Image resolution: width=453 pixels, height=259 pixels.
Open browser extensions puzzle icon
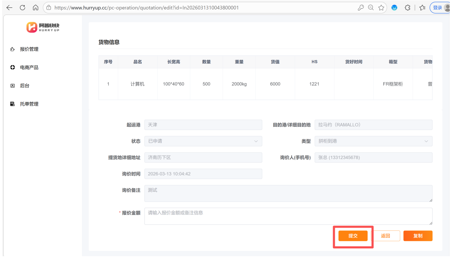407,7
